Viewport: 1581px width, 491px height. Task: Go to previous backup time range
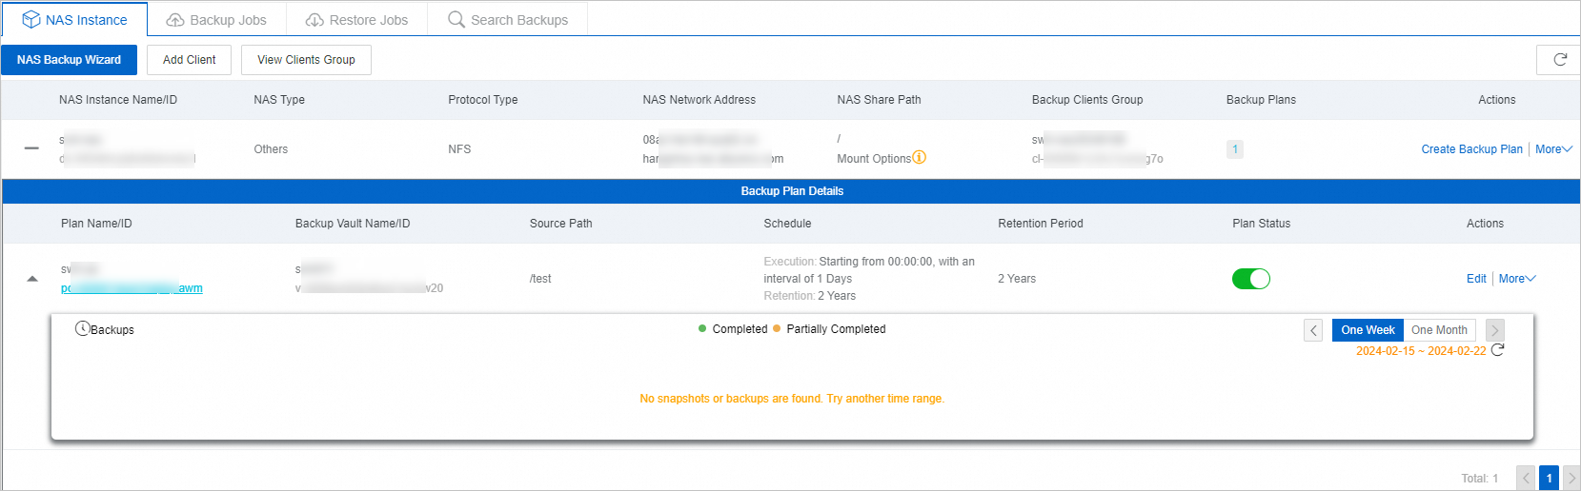pyautogui.click(x=1313, y=330)
